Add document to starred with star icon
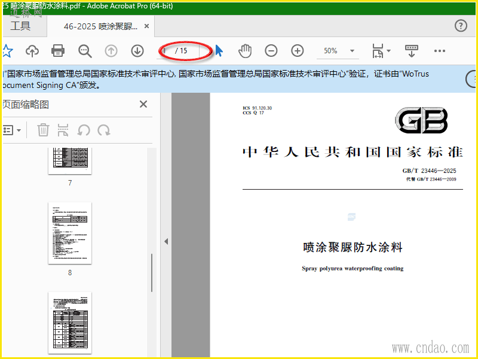The width and height of the screenshot is (478, 359). pos(7,51)
